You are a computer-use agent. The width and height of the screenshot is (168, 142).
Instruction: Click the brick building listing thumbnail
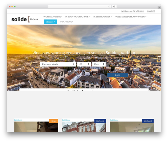[84, 127]
